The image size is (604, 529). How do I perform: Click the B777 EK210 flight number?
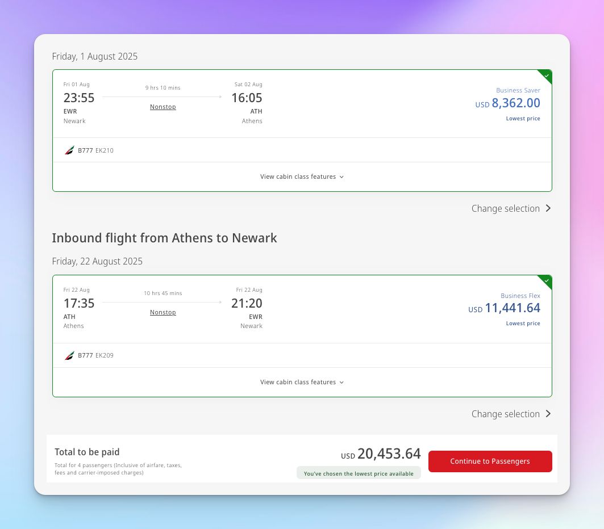coord(95,150)
